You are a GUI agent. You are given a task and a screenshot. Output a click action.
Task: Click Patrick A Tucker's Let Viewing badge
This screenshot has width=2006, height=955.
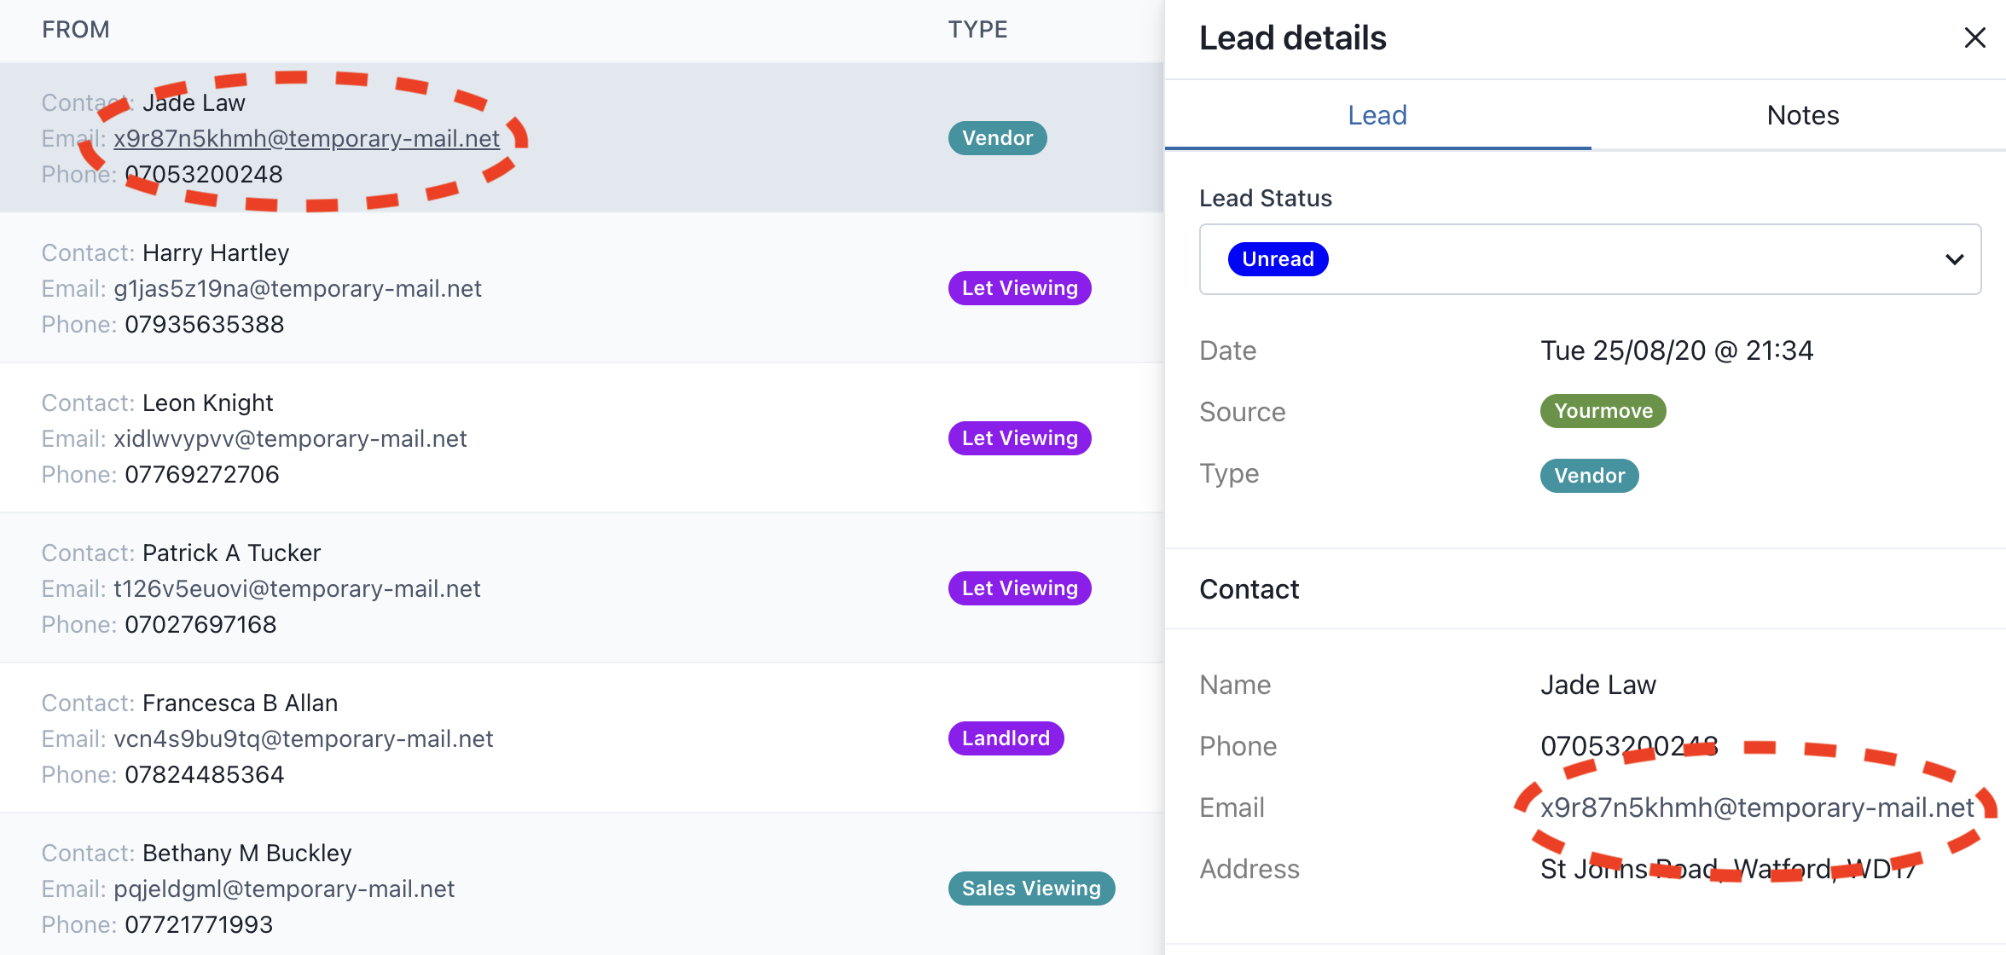1019,588
